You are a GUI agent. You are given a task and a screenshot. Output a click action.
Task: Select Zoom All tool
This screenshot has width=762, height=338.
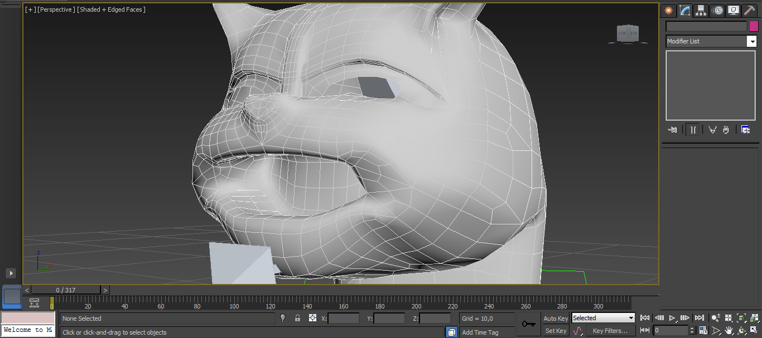point(729,318)
